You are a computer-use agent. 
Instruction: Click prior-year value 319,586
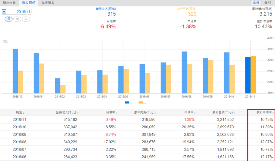point(149,119)
